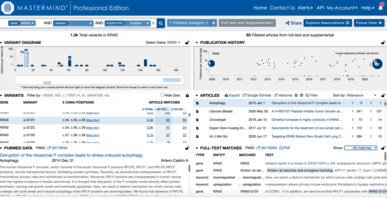Image resolution: width=387 pixels, height=198 pixels.
Task: Clear the filtered category with X button
Action: [x=214, y=23]
